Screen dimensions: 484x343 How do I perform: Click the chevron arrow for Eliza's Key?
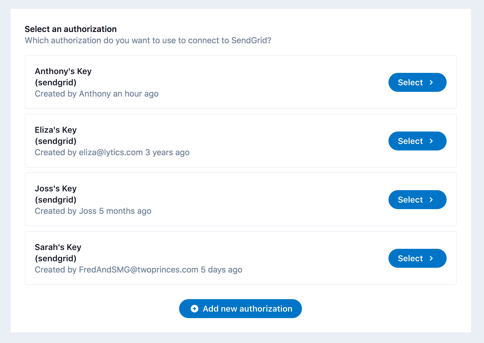point(431,141)
